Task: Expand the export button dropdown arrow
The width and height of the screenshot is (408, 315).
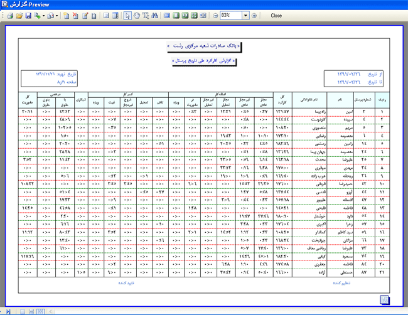Action: tap(44, 16)
